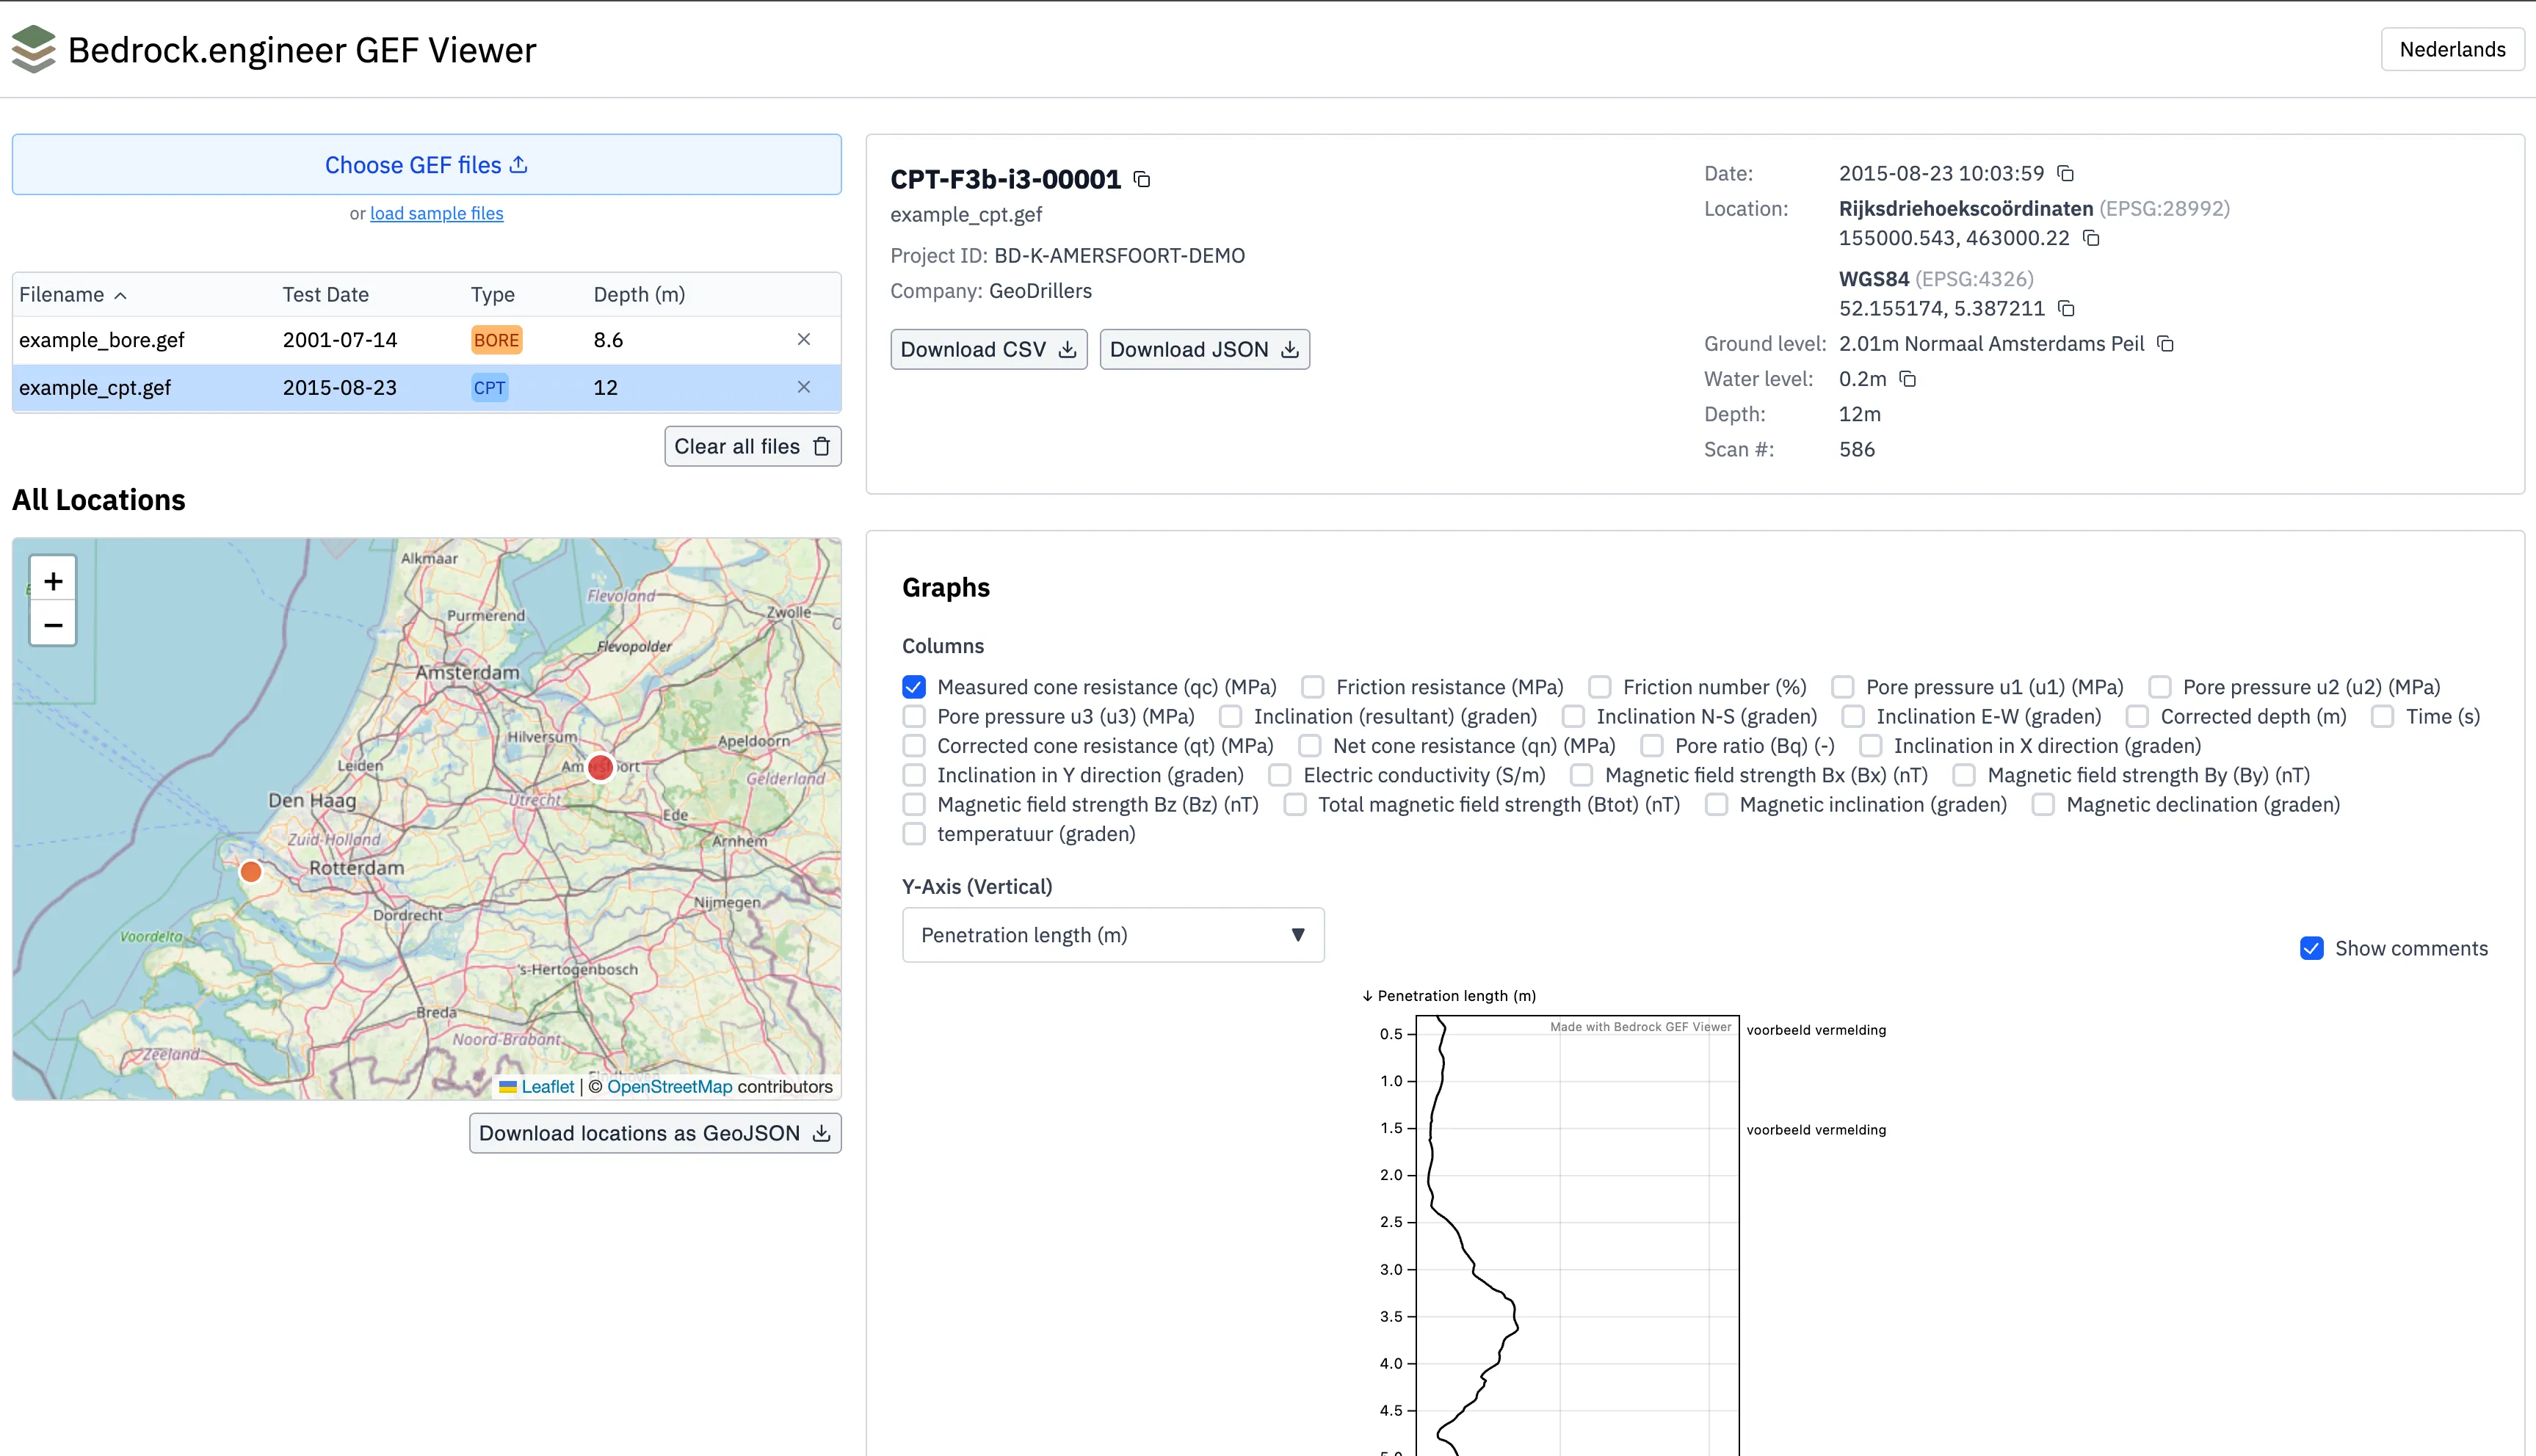Open the Y-Axis (Vertical) dropdown
Screen dimensions: 2536x1456
point(1112,935)
